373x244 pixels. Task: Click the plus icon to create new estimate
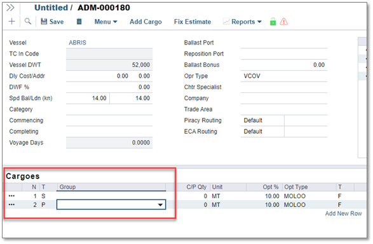[11, 22]
